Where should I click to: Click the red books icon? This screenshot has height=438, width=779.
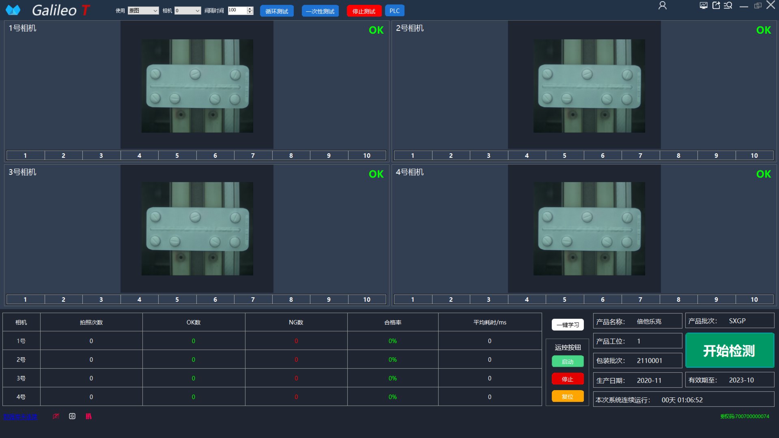pyautogui.click(x=88, y=416)
